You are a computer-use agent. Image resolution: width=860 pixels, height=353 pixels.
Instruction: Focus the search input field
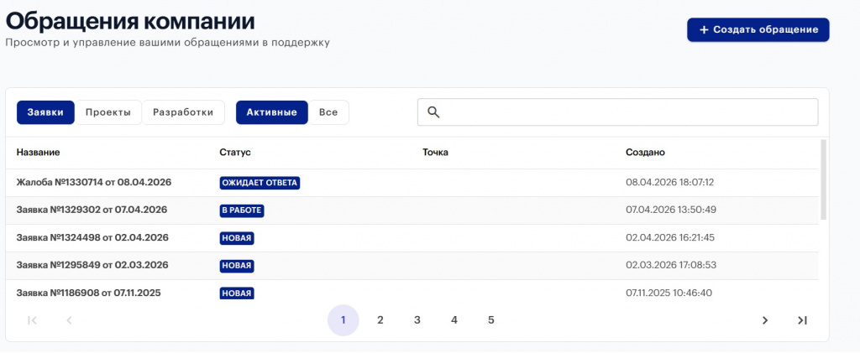(x=617, y=112)
